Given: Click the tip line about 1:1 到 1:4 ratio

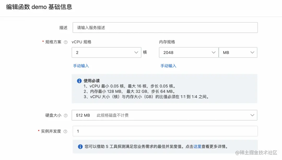Looking at the screenshot, I should coord(146,97).
